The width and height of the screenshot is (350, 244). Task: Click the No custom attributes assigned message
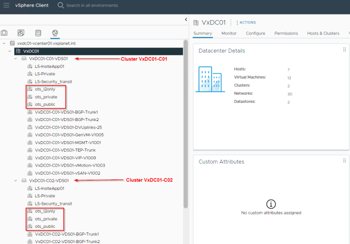click(x=271, y=213)
